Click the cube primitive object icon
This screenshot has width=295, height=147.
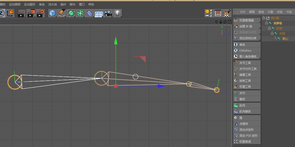52,13
